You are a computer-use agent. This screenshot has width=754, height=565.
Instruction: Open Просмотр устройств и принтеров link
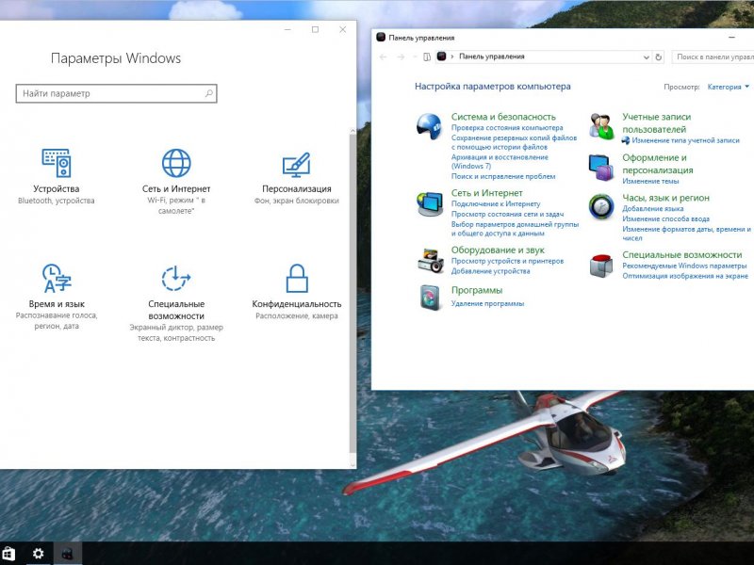(507, 261)
